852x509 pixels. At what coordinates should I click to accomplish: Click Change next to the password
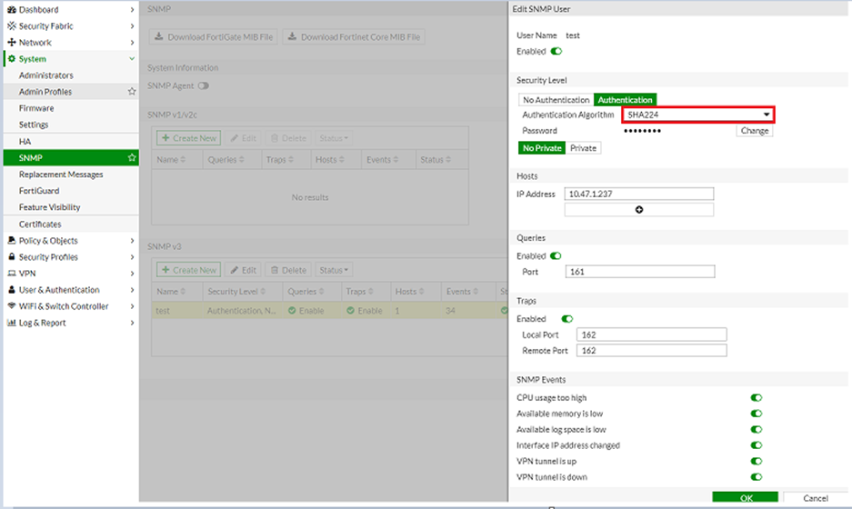[x=754, y=131]
